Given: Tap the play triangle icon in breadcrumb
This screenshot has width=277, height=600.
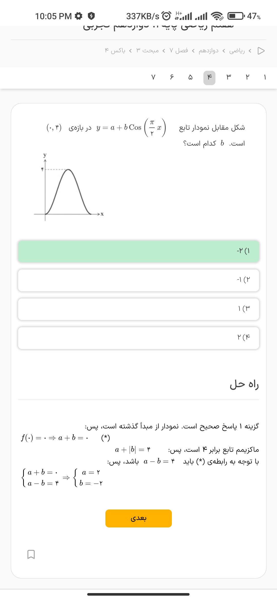Looking at the screenshot, I should click(x=261, y=51).
